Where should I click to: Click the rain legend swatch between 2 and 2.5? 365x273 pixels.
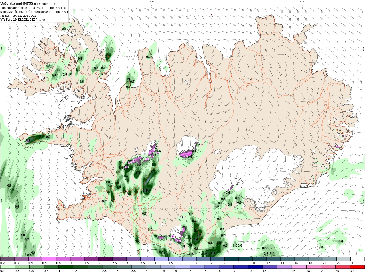tap(94, 267)
